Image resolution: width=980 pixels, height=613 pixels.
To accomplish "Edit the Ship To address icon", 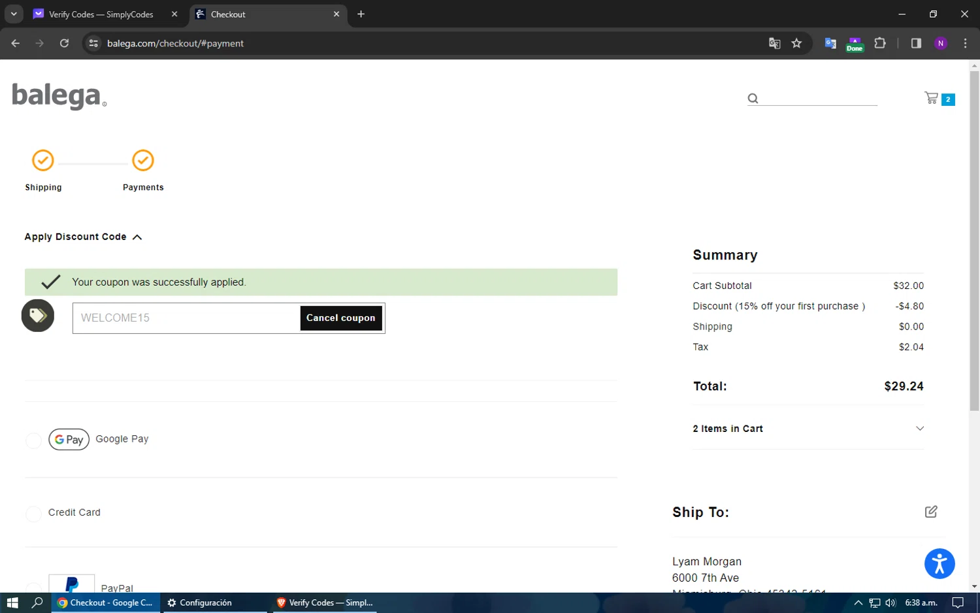I will pyautogui.click(x=931, y=512).
